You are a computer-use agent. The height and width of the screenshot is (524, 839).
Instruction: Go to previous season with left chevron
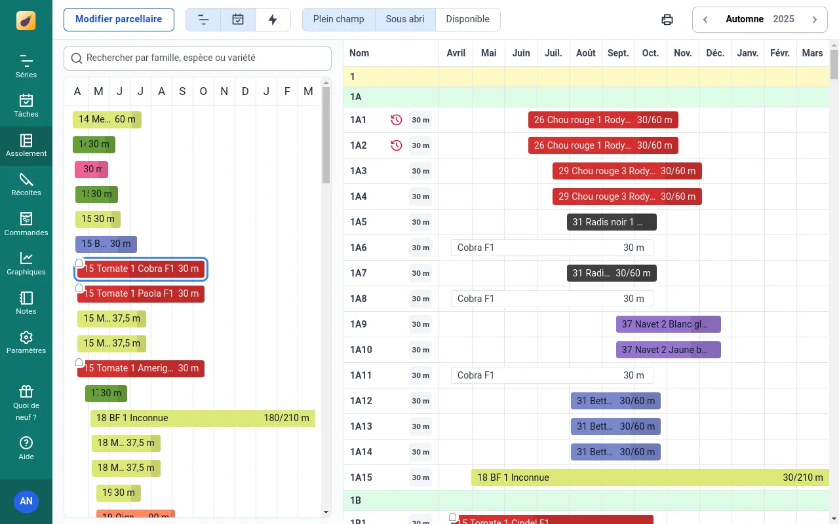tap(705, 20)
